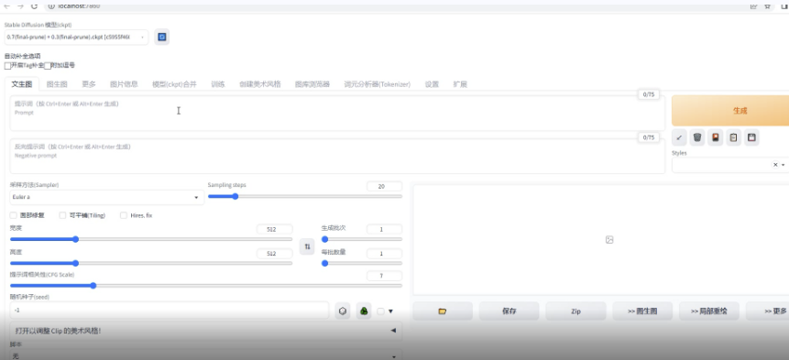Enable the 附加逗号 checkbox
The width and height of the screenshot is (789, 360).
coord(48,65)
